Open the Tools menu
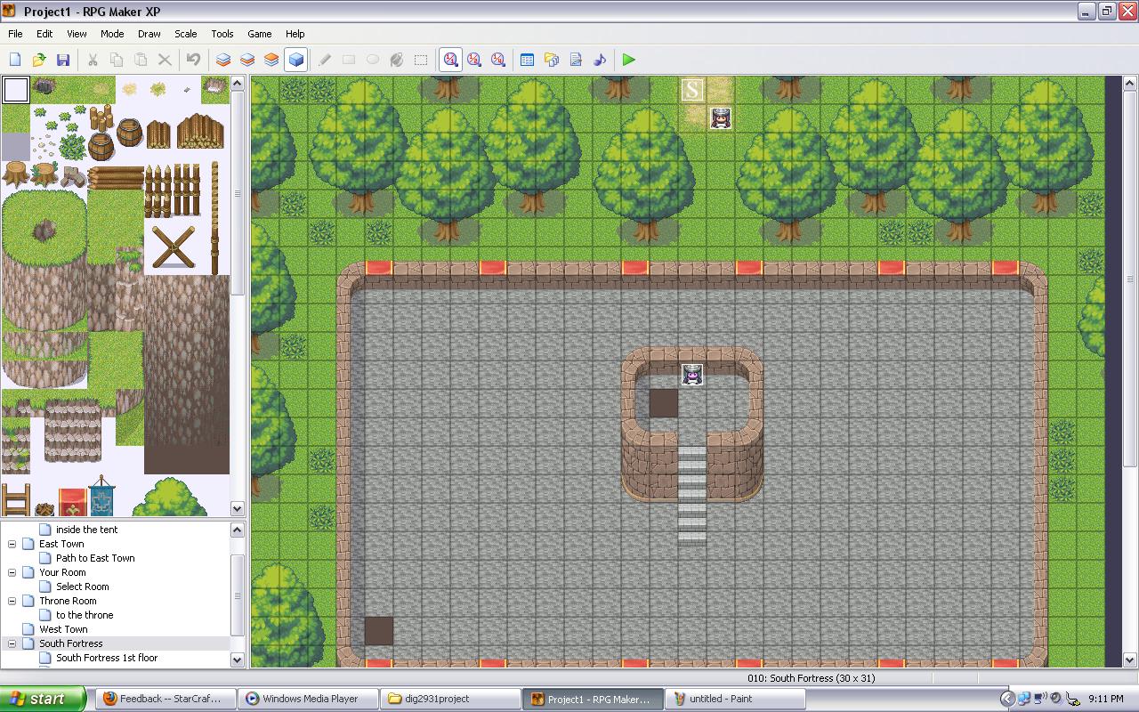 222,34
